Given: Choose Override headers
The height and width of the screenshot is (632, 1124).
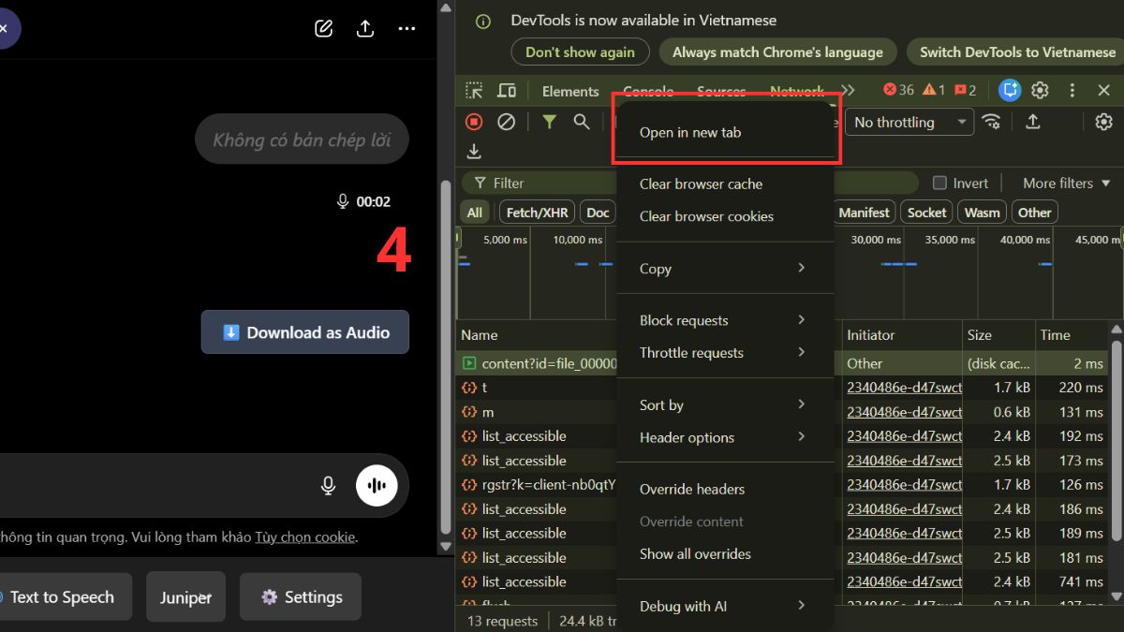Looking at the screenshot, I should tap(725, 489).
